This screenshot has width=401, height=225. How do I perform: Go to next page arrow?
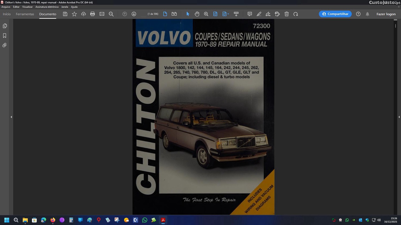134,14
